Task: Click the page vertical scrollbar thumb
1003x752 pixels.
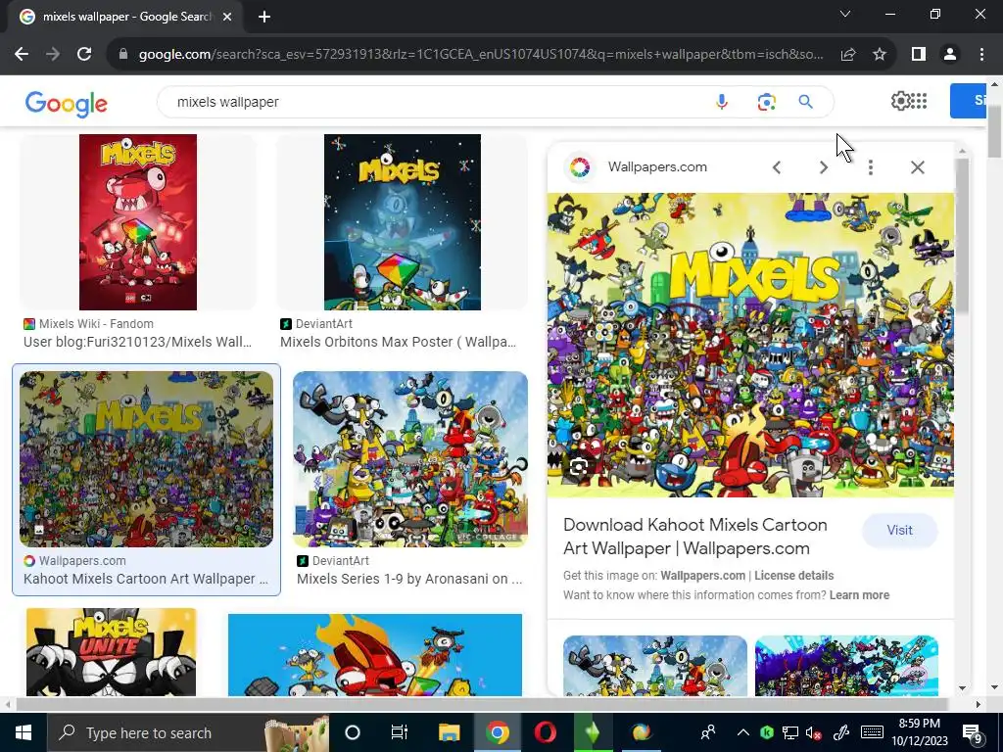Action: [x=995, y=130]
